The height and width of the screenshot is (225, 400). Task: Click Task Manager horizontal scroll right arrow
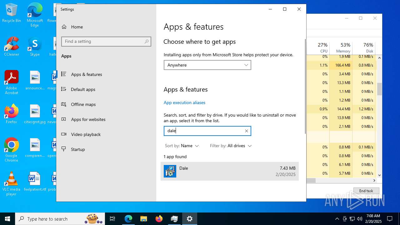point(374,181)
